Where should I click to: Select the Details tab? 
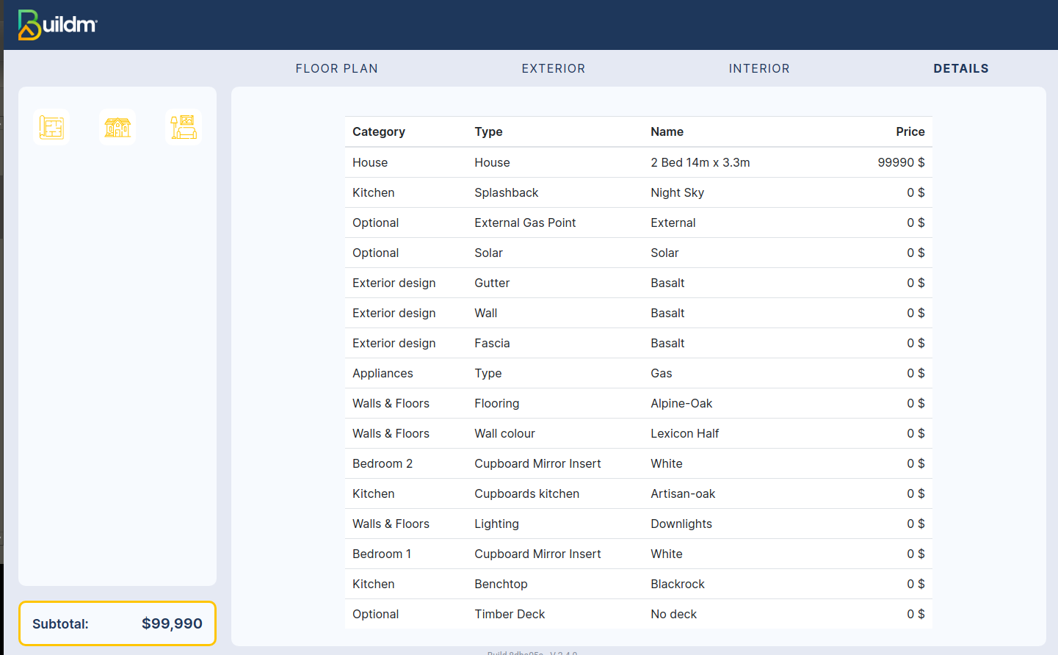click(x=960, y=68)
